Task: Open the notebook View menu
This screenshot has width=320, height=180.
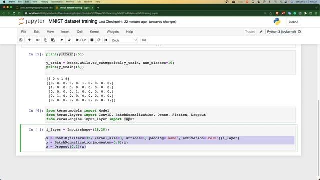Action: pos(50,32)
